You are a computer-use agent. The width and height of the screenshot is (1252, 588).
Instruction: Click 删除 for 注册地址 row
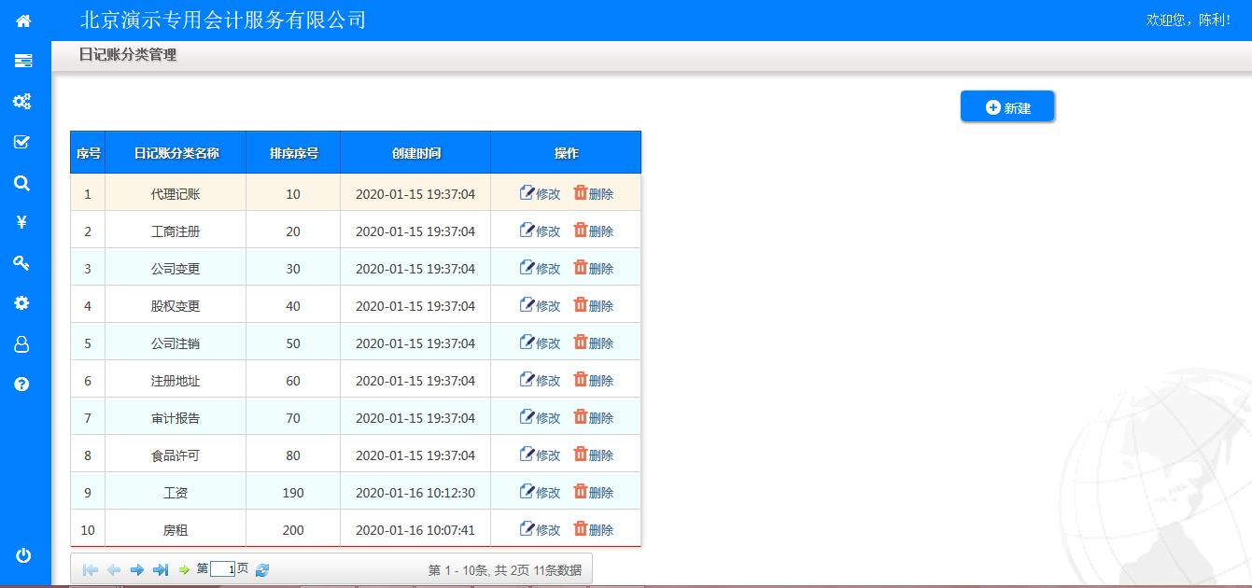(x=594, y=380)
